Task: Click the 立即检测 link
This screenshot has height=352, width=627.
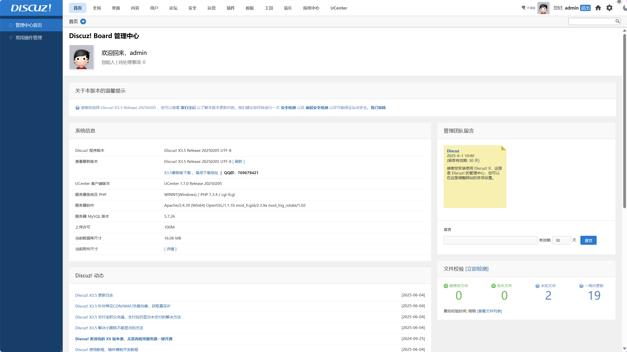Action: (x=477, y=269)
